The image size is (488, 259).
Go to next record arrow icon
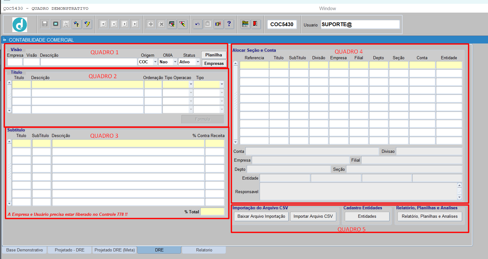[x=125, y=24]
